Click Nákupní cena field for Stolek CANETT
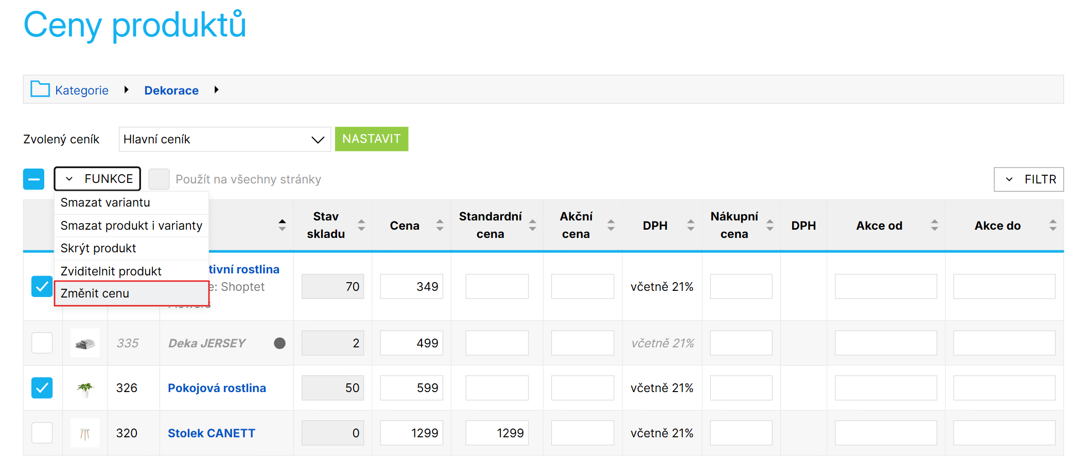This screenshot has height=464, width=1086. coord(741,433)
